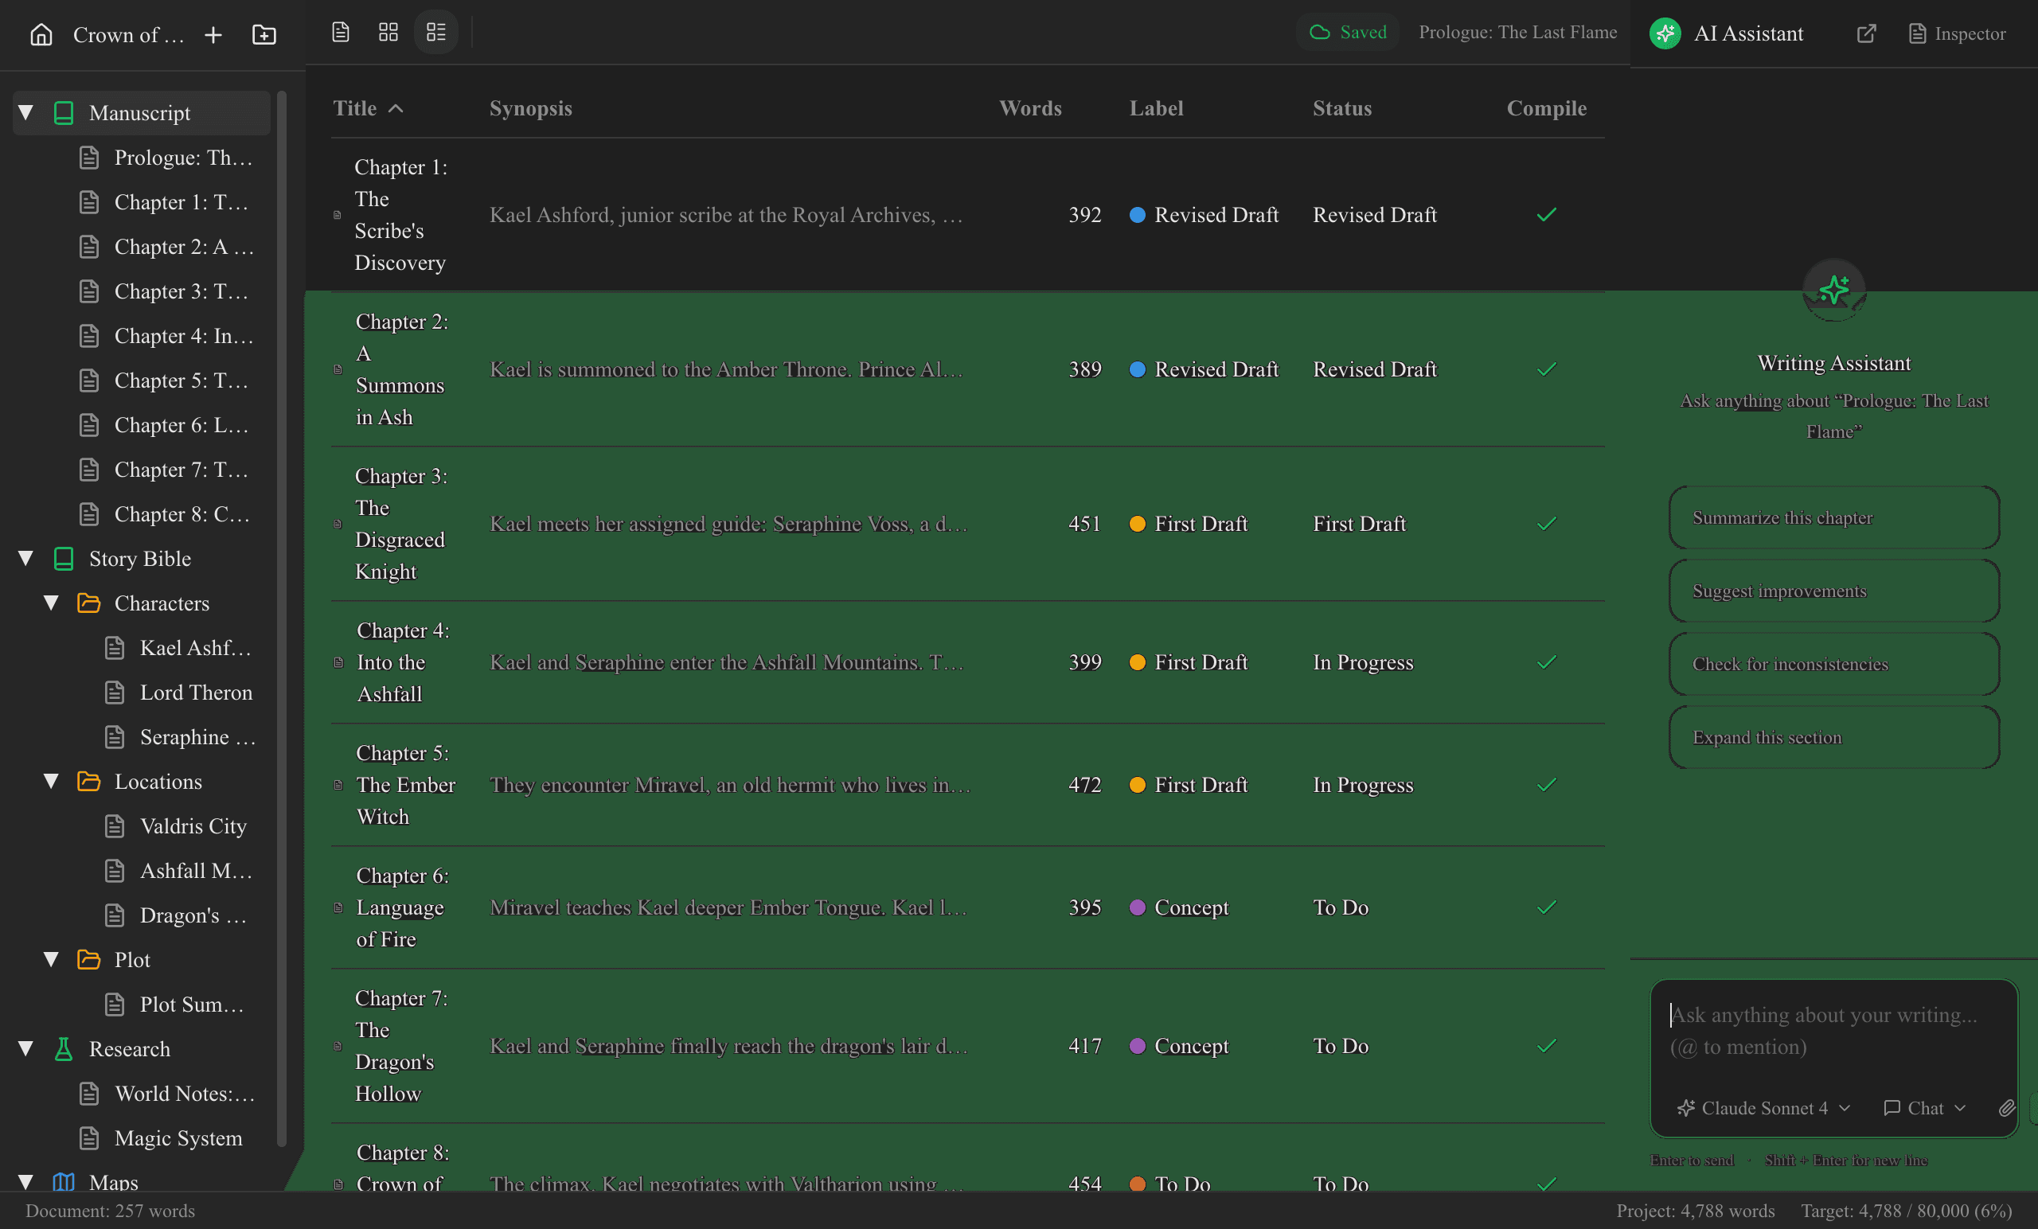
Task: Click the Summarize this chapter button
Action: click(x=1833, y=517)
